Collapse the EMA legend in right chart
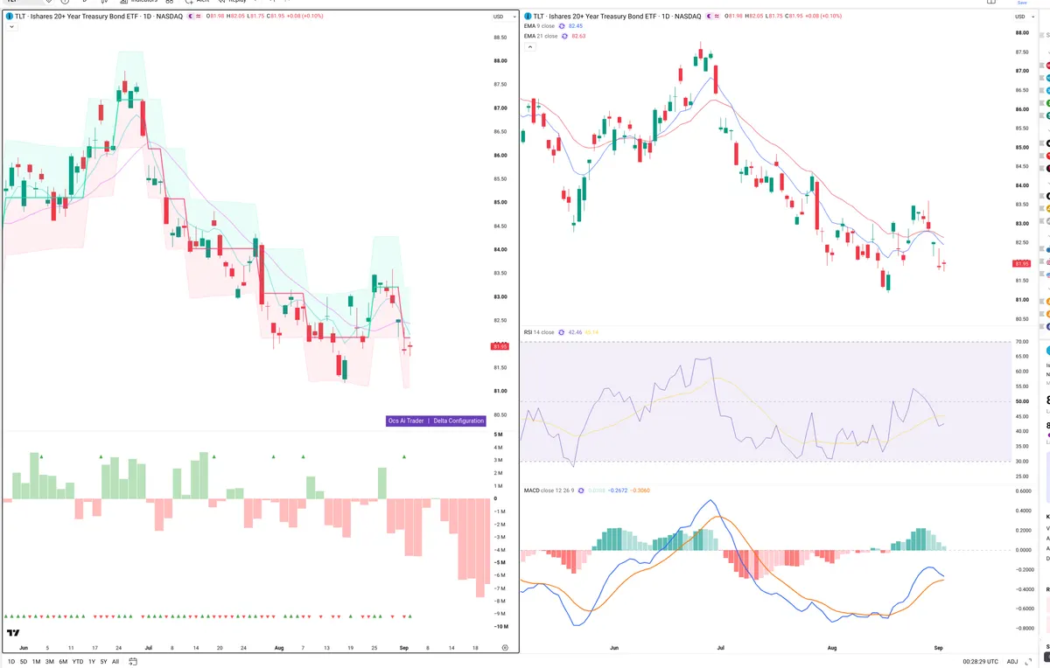The image size is (1050, 668). [529, 47]
